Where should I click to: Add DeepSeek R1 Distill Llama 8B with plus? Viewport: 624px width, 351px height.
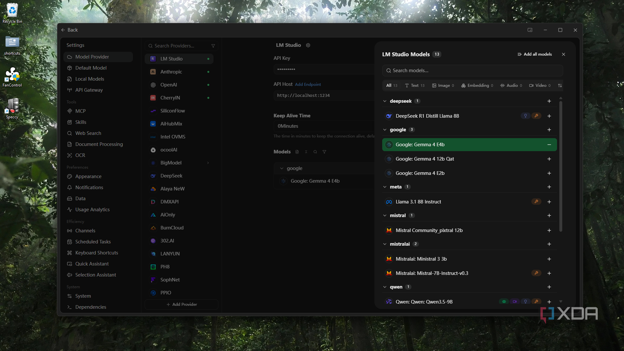(549, 116)
